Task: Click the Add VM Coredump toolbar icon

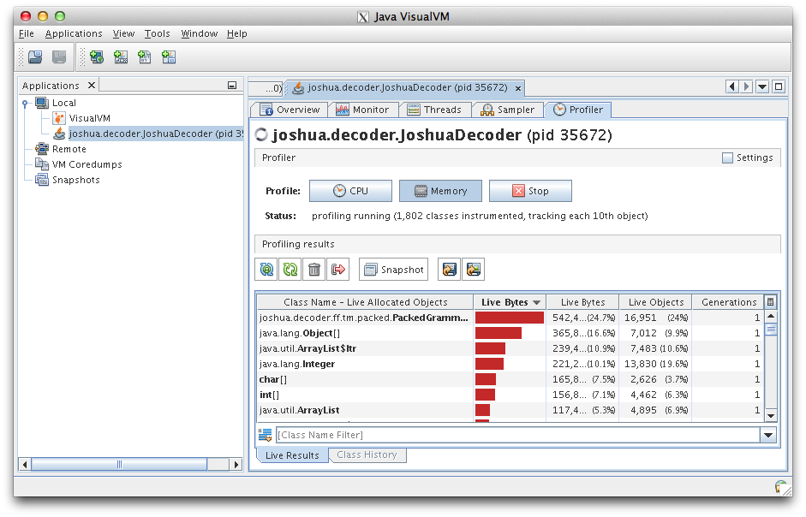Action: (x=145, y=57)
